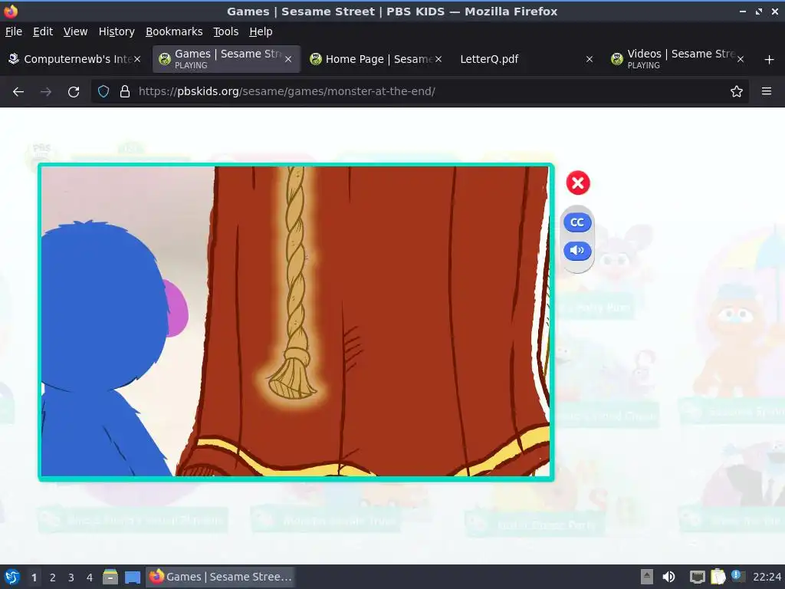785x589 pixels.
Task: View site security padlock info
Action: (x=125, y=92)
